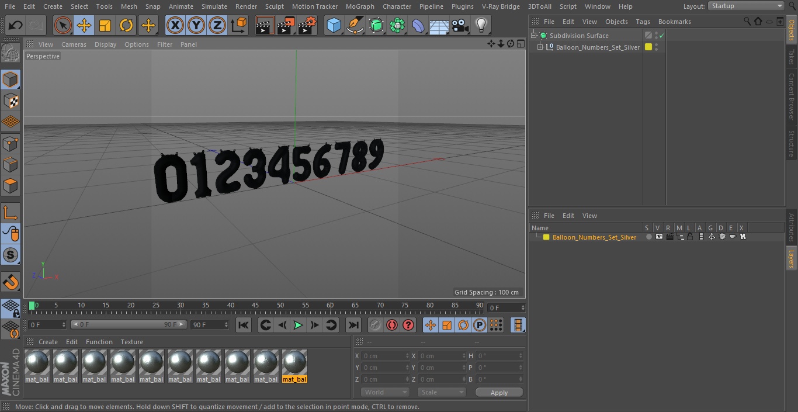Open the deformer objects icon
Viewport: 798px width, 412px height.
pos(418,25)
